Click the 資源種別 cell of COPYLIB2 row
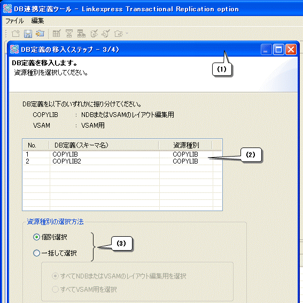This screenshot has height=303, width=303. click(185, 161)
